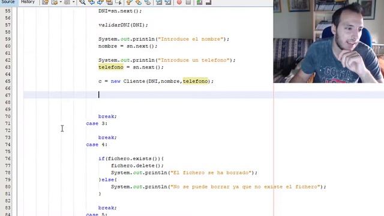The image size is (384, 216).
Task: Click the 'validarDNI(DNI);' method call
Action: point(123,25)
